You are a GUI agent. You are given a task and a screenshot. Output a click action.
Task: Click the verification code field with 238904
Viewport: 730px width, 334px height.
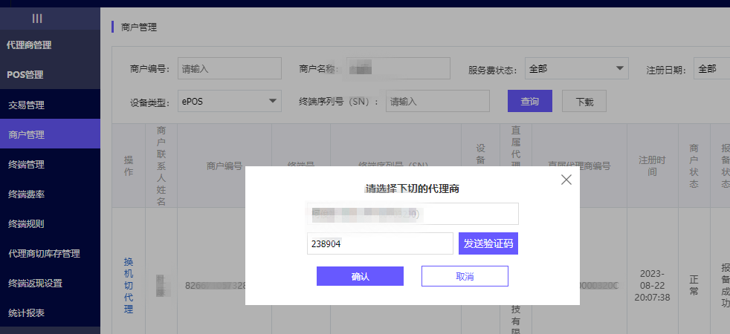(x=380, y=243)
